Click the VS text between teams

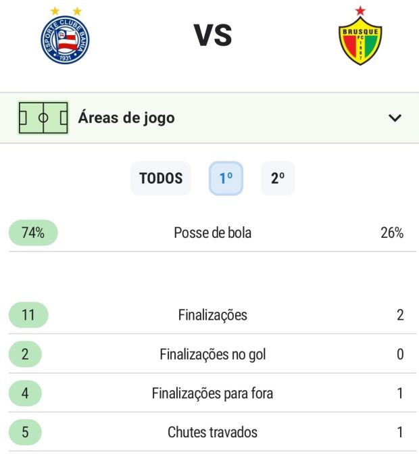(x=213, y=36)
